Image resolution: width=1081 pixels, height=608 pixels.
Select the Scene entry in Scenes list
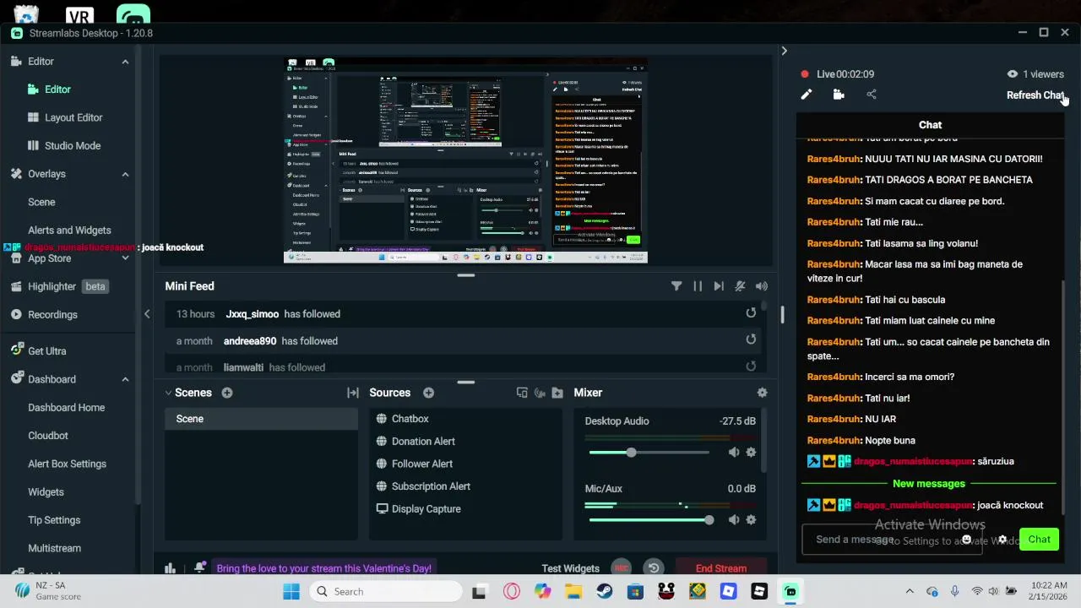click(x=261, y=419)
